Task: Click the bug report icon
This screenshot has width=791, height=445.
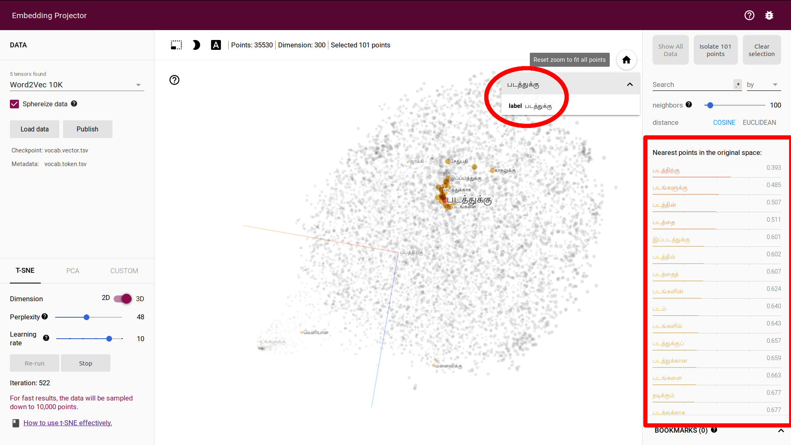Action: (769, 15)
